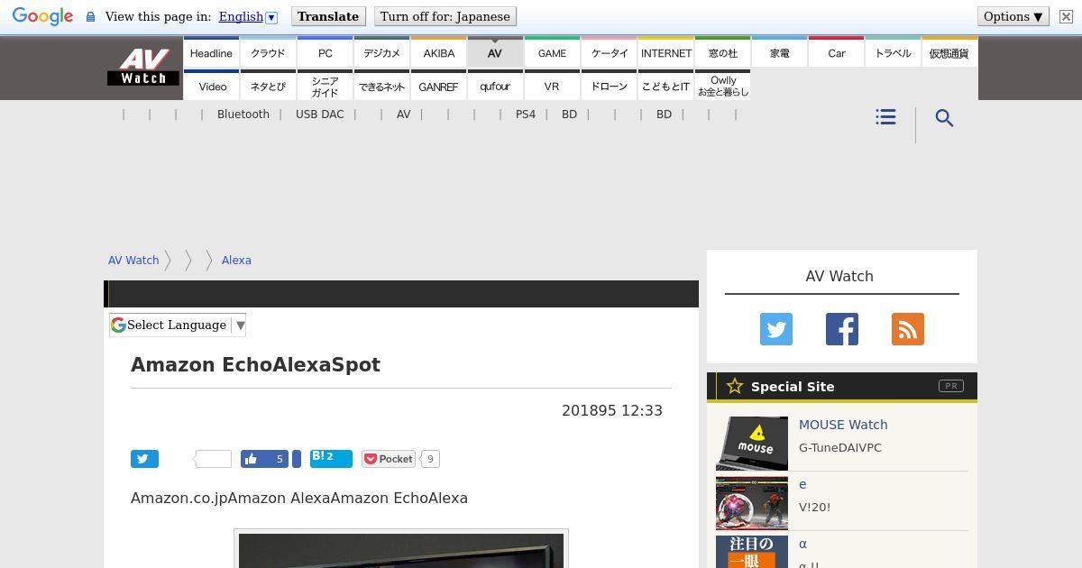1082x568 pixels.
Task: Click Alexa breadcrumb link
Action: coord(236,260)
